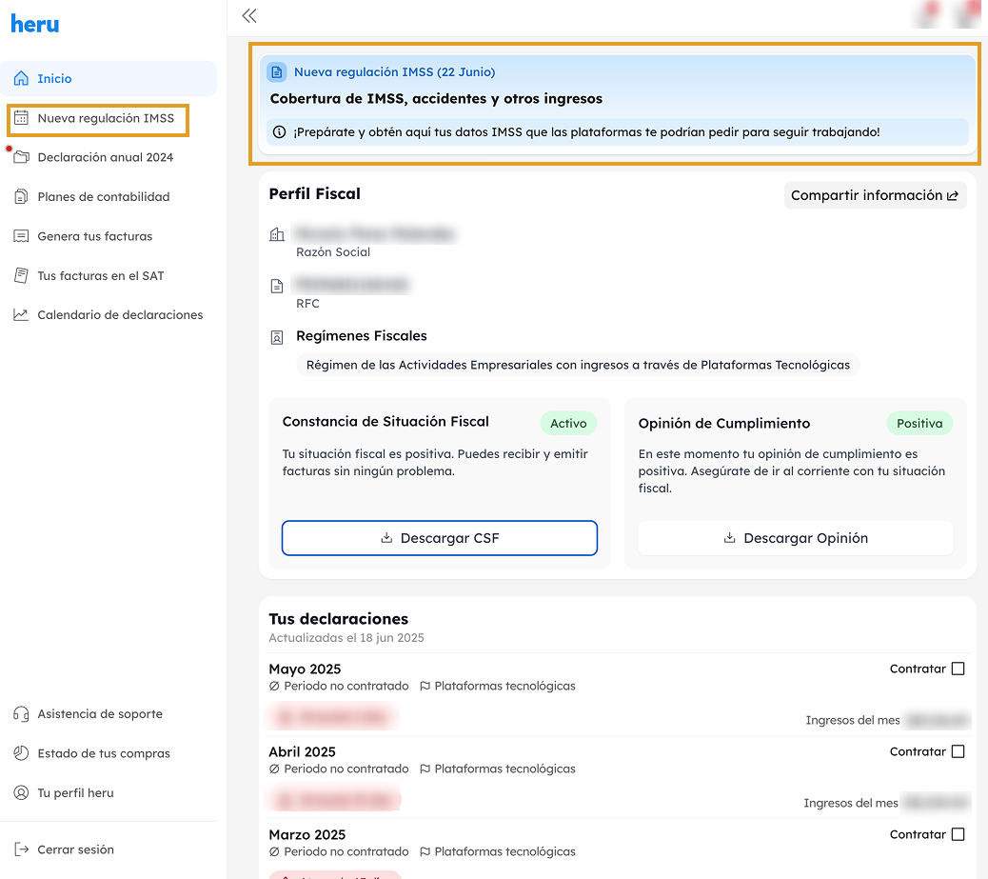Click the Activo status badge

(x=568, y=423)
